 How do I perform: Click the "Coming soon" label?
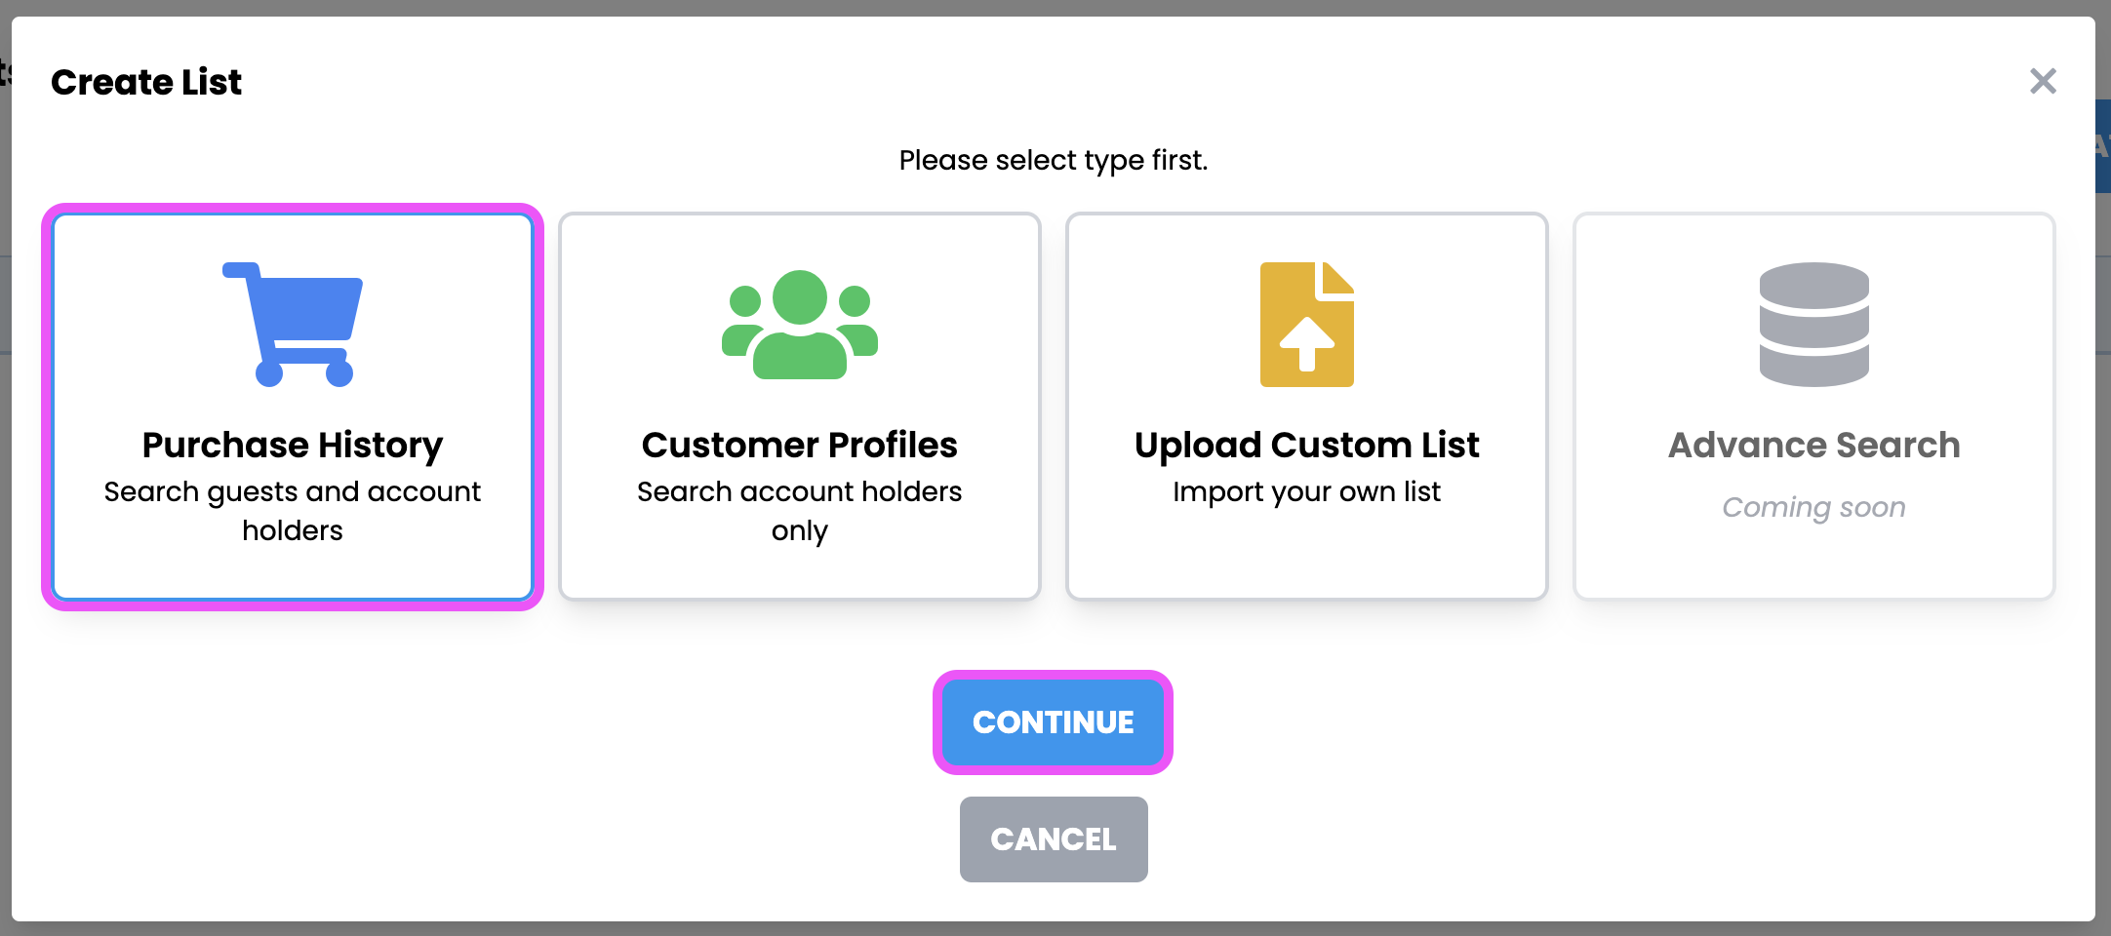pyautogui.click(x=1813, y=507)
